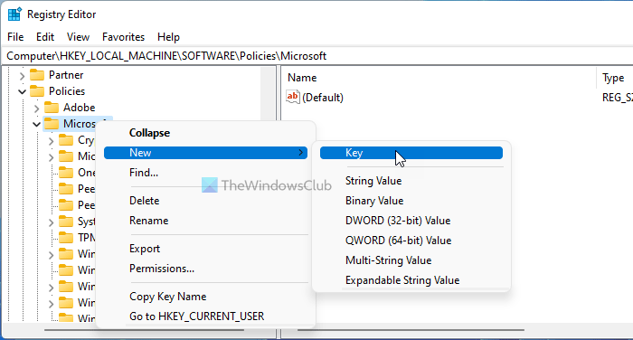Screen dimensions: 633x340
Task: Select the Microsoft folder icon
Action: tap(52, 124)
